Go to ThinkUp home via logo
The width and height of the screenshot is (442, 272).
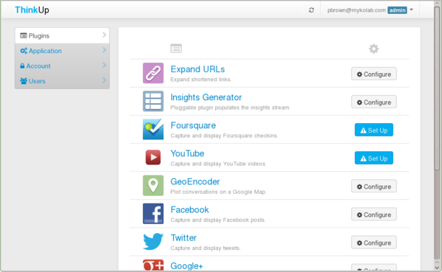pyautogui.click(x=32, y=10)
